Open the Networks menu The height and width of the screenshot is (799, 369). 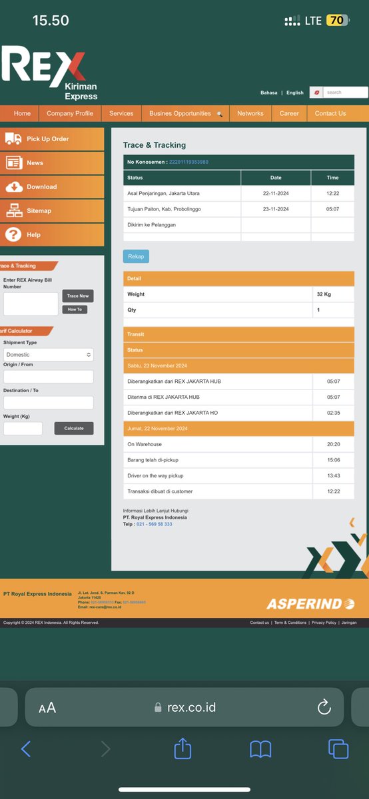click(x=250, y=113)
